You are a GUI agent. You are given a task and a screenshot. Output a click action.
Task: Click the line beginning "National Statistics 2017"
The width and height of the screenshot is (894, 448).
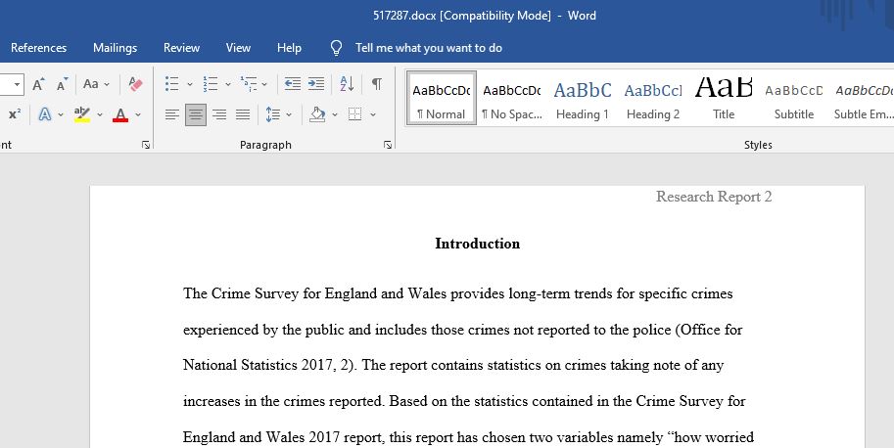(x=453, y=365)
